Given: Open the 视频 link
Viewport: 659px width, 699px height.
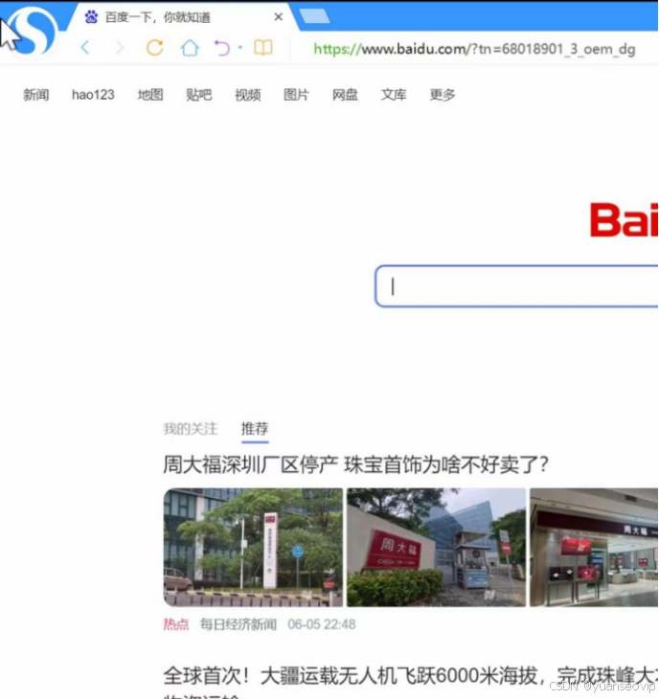Looking at the screenshot, I should pyautogui.click(x=248, y=95).
